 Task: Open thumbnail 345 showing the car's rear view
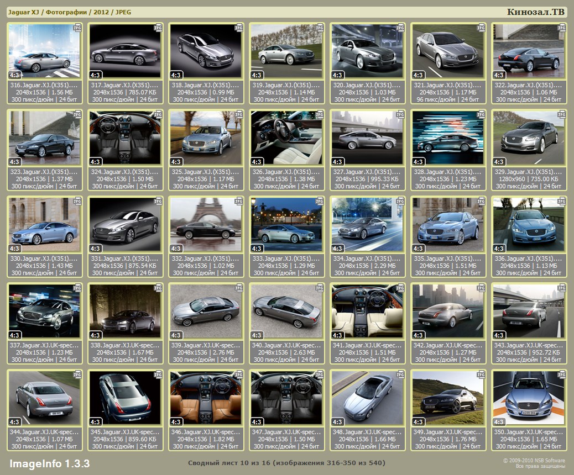pyautogui.click(x=125, y=398)
